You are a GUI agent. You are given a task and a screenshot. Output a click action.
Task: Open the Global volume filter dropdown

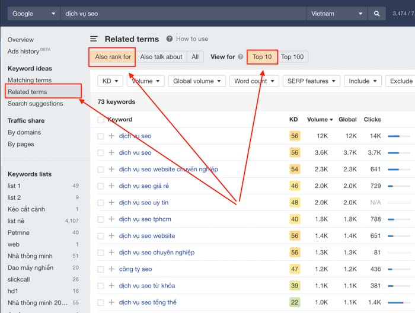197,81
